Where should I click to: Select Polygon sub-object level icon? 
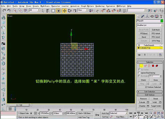click(153, 66)
